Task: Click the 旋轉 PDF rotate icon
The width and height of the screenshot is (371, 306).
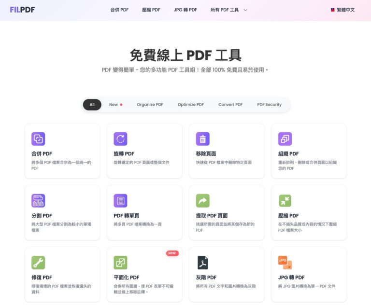Action: (120, 139)
